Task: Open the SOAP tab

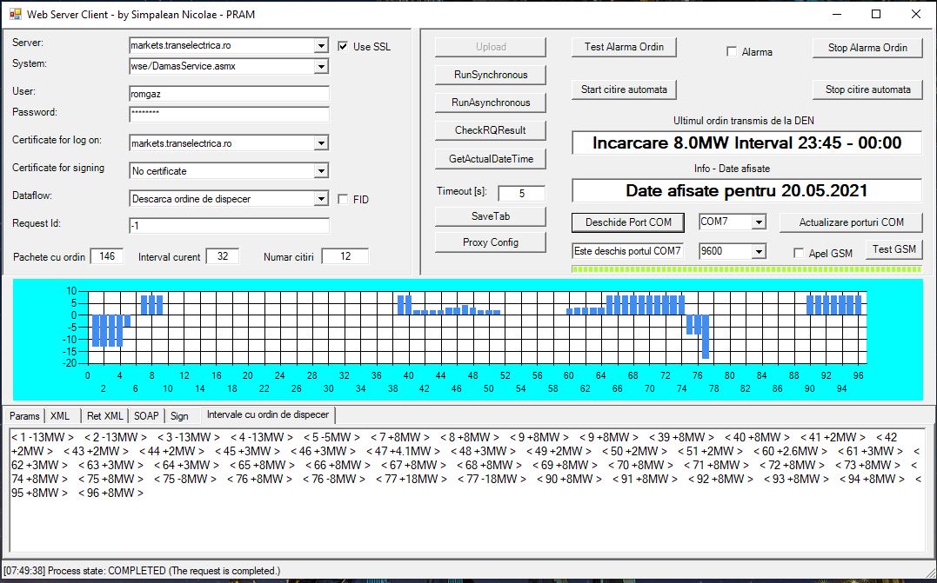Action: [x=146, y=415]
